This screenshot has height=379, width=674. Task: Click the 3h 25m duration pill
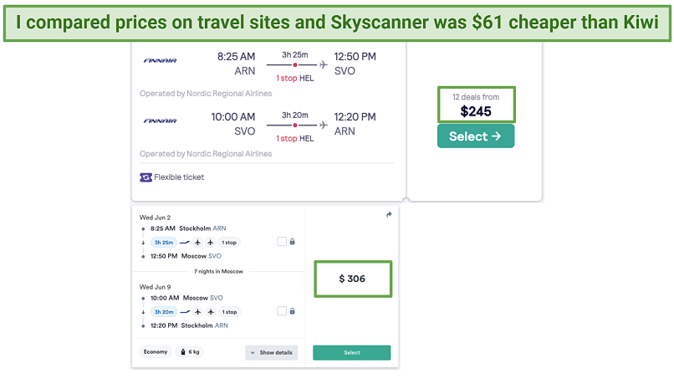coord(163,242)
